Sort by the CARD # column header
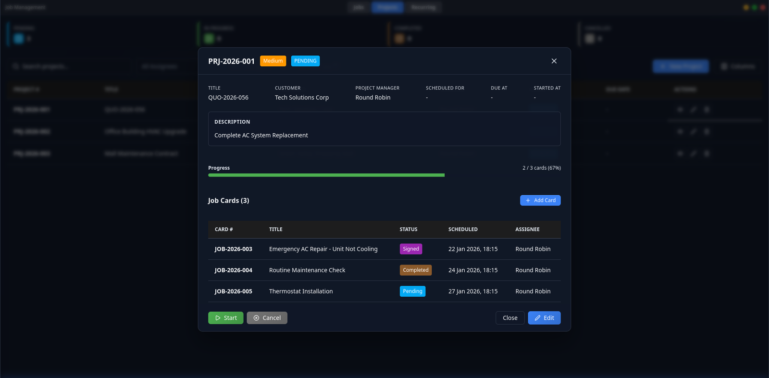Screen dimensions: 769x378 [x=223, y=229]
